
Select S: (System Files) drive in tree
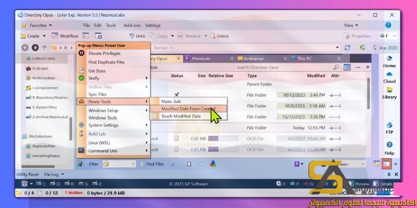coord(44,108)
